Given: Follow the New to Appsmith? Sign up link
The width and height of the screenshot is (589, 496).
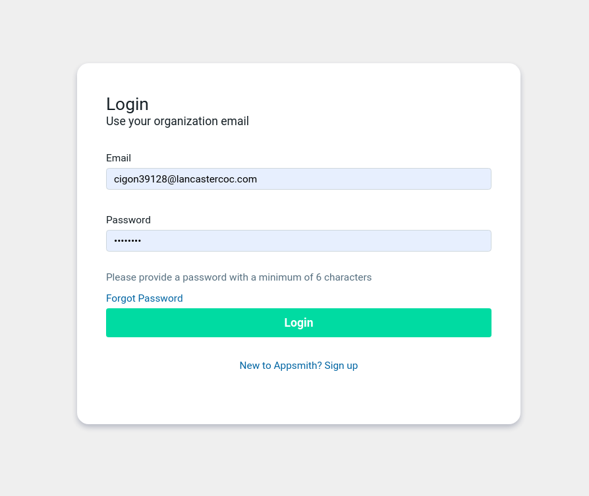Looking at the screenshot, I should pyautogui.click(x=298, y=366).
